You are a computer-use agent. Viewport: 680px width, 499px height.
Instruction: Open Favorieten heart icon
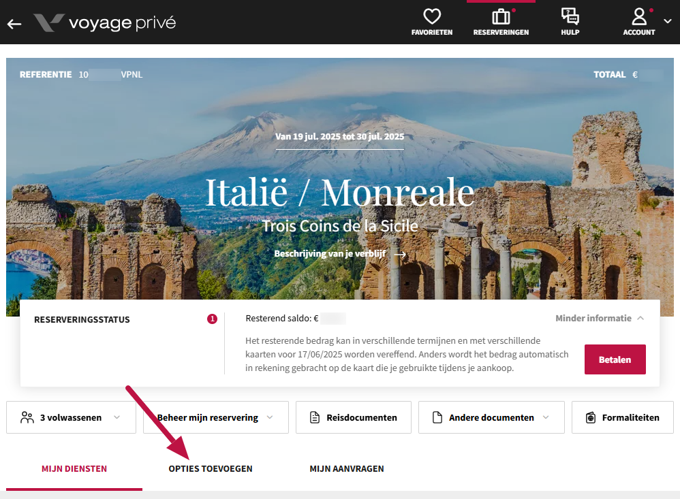click(x=432, y=17)
